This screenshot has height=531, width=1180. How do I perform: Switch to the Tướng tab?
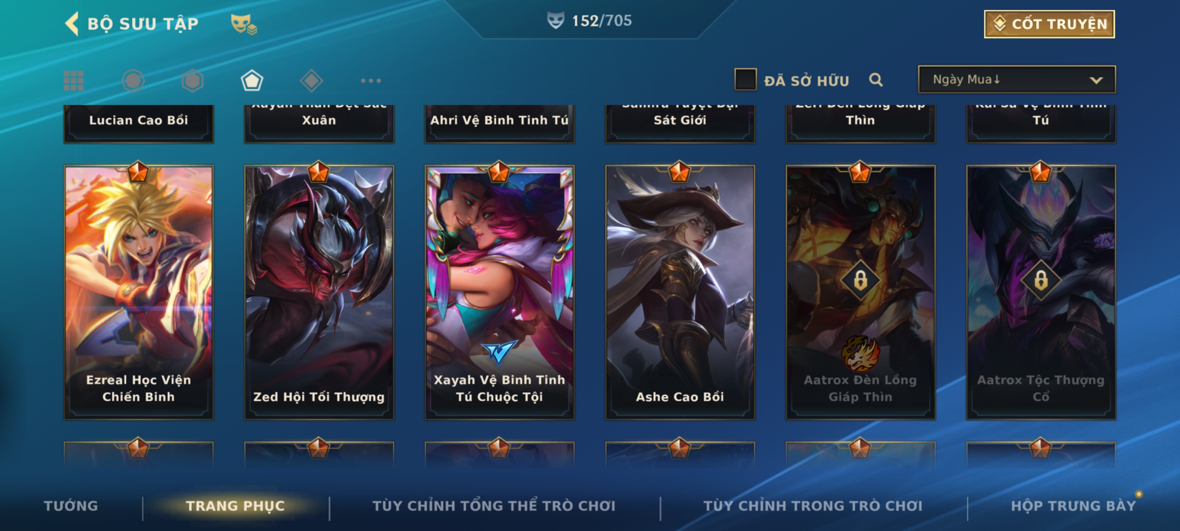pos(71,506)
